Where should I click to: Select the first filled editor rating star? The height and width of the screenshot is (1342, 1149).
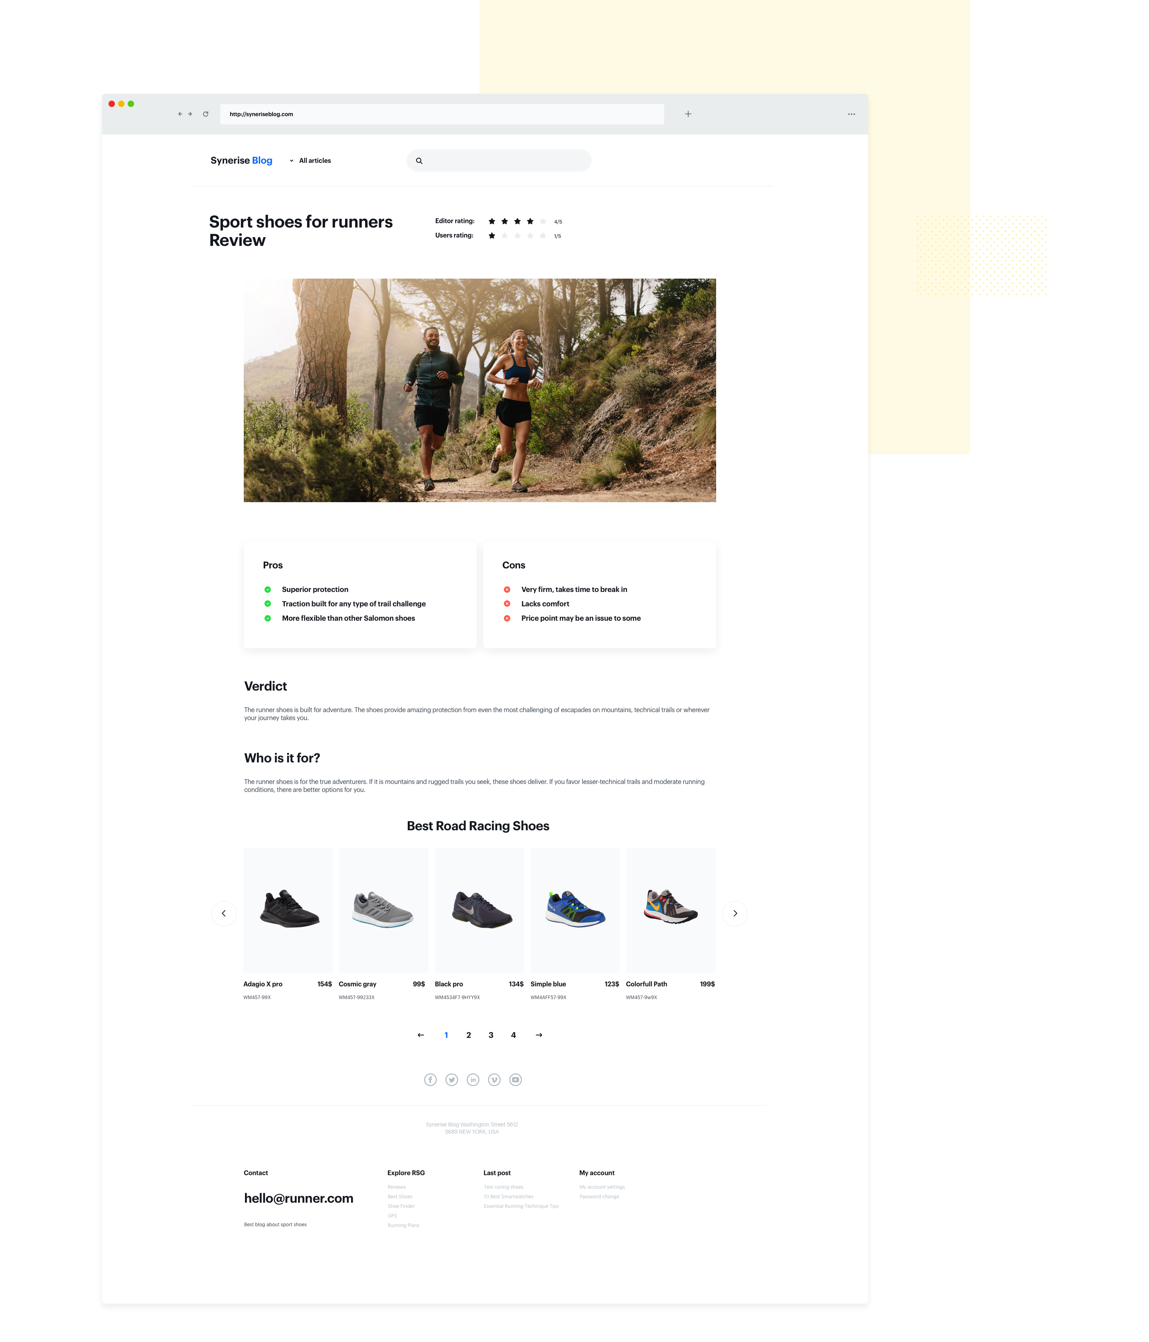pos(492,221)
